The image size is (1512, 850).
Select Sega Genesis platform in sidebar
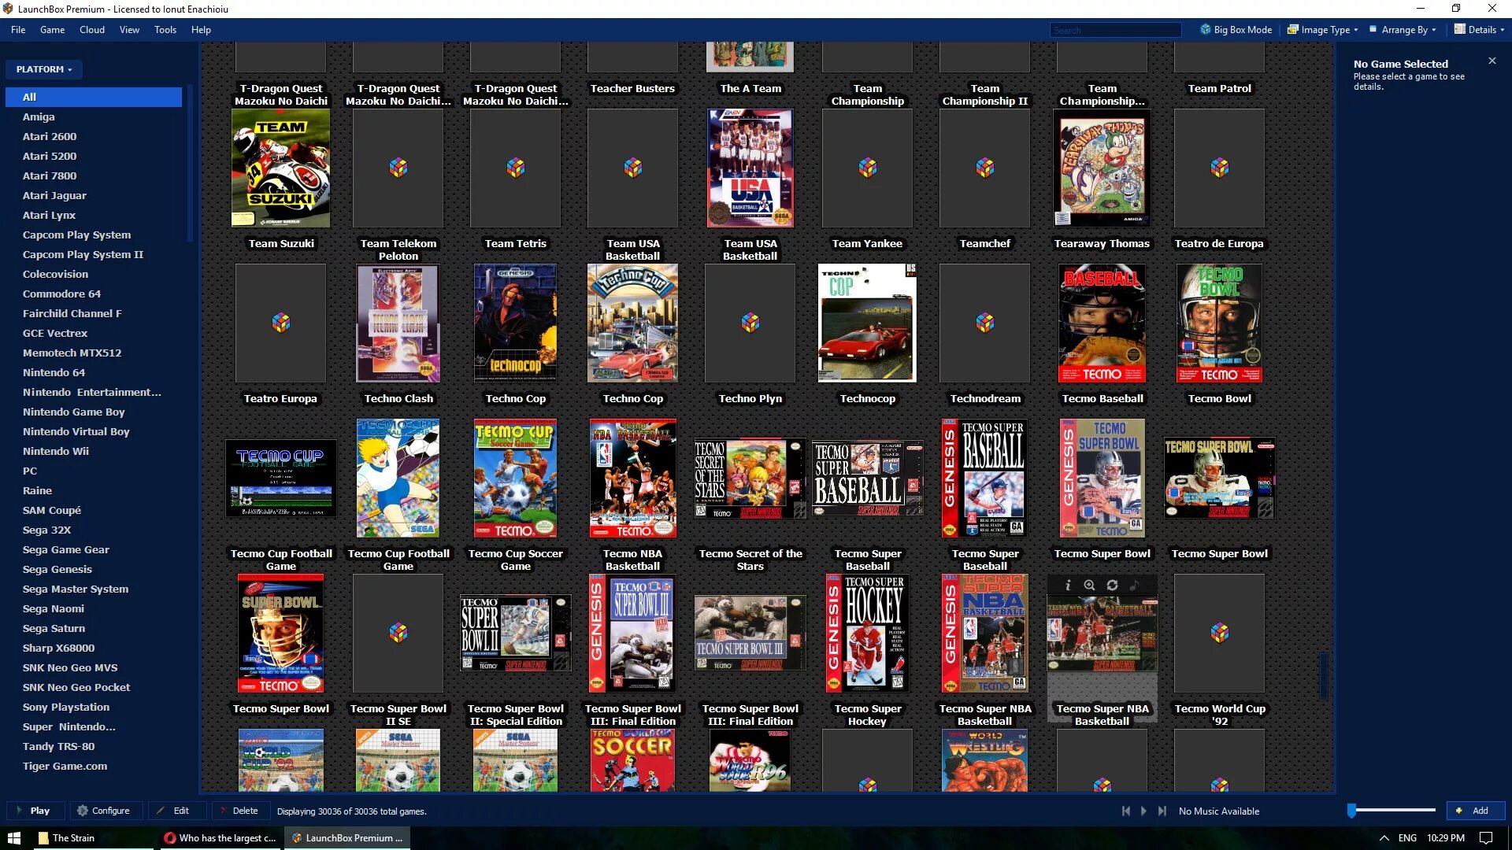[x=57, y=569]
